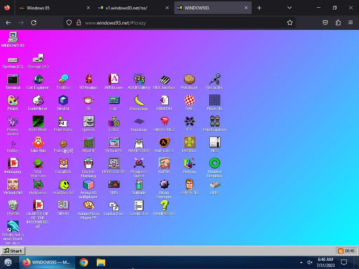Open File Explorer from the taskbar
Image resolution: width=359 pixels, height=269 pixels.
coord(101,262)
